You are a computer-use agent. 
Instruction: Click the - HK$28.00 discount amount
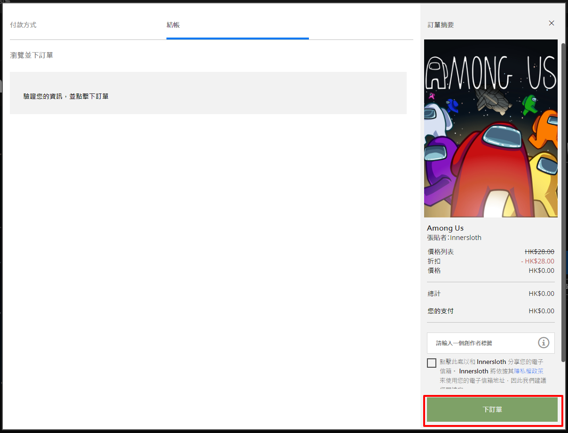coord(537,261)
